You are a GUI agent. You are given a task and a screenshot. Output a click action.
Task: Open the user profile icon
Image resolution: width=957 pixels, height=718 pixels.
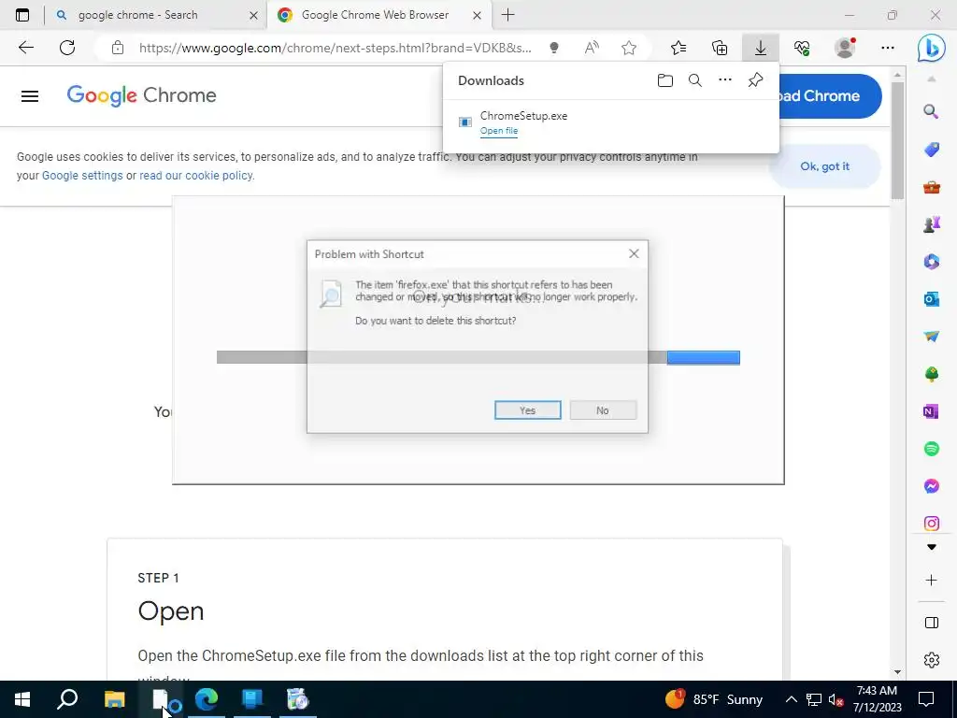[x=845, y=48]
